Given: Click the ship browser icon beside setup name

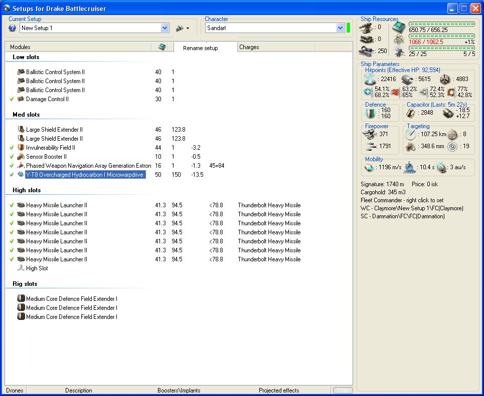Looking at the screenshot, I should [180, 29].
